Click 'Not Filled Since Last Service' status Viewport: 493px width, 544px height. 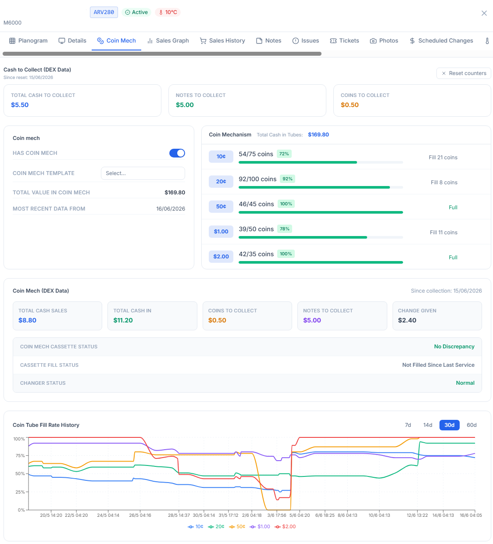tap(438, 365)
